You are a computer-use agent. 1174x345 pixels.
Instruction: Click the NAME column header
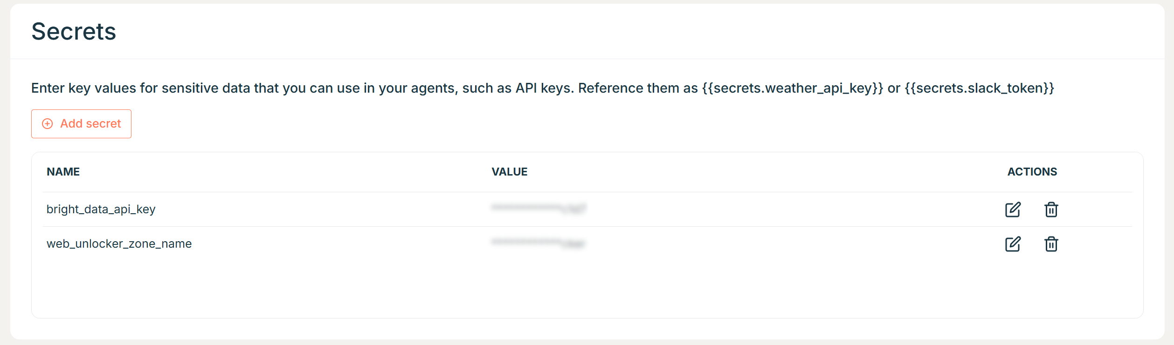coord(63,171)
